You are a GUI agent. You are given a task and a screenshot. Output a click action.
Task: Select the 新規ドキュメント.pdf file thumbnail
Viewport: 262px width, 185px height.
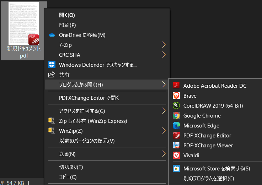click(23, 23)
